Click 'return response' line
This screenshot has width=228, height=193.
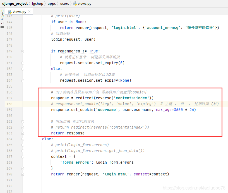[68, 133]
